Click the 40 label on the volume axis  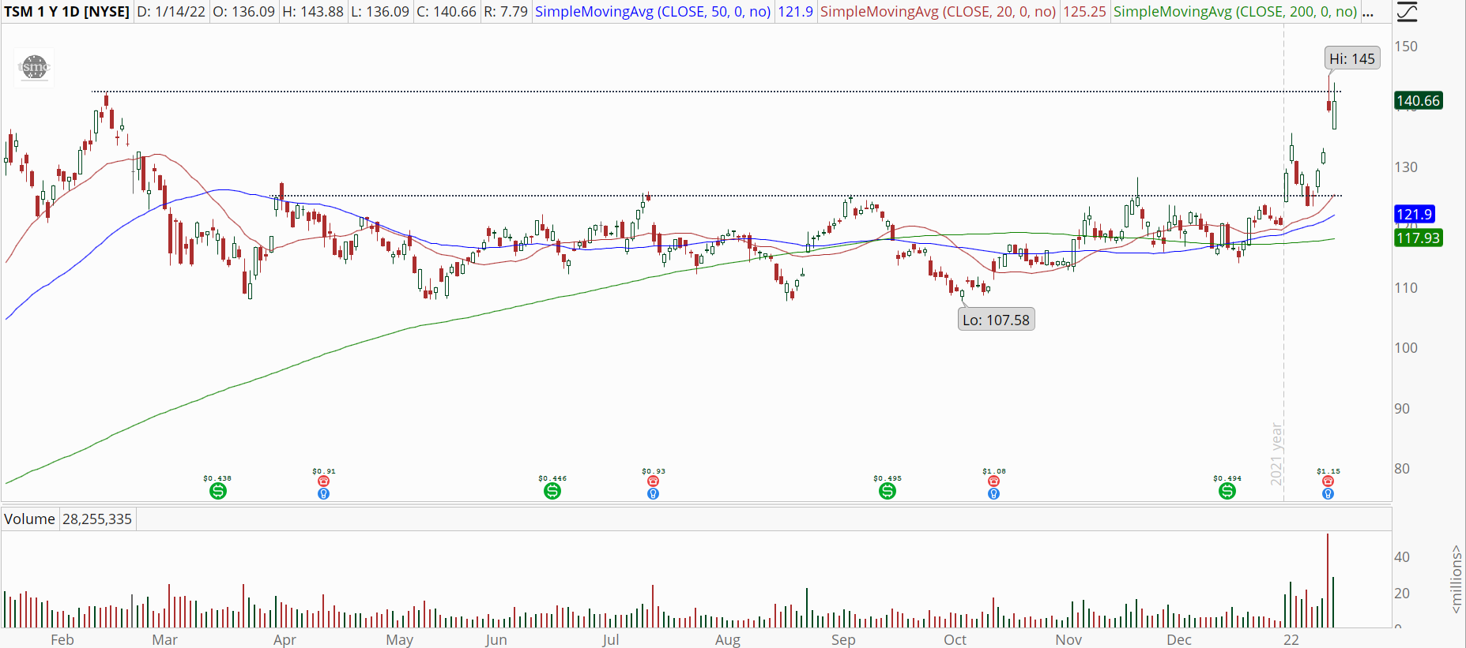[1402, 556]
